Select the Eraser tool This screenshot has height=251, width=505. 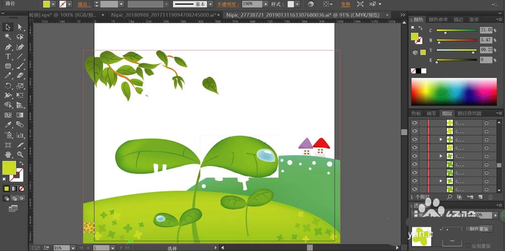[x=20, y=76]
